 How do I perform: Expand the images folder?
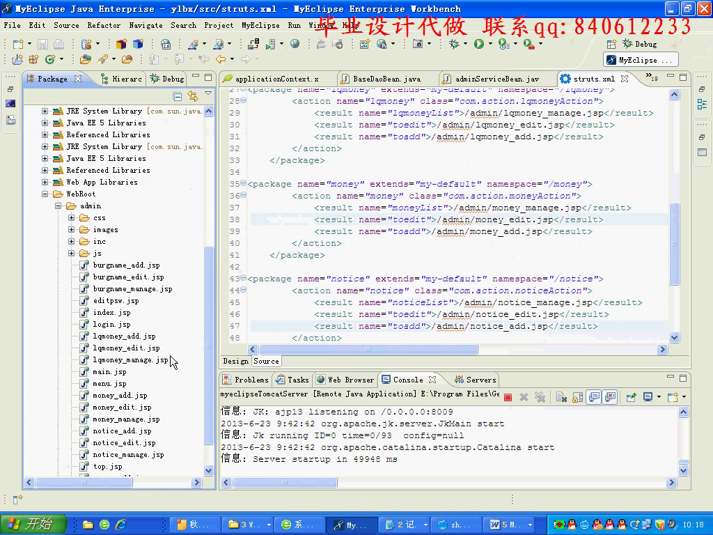72,229
